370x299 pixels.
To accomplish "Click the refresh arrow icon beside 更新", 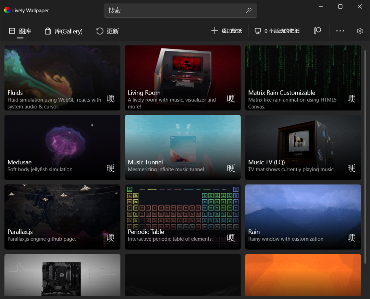I will (x=100, y=31).
